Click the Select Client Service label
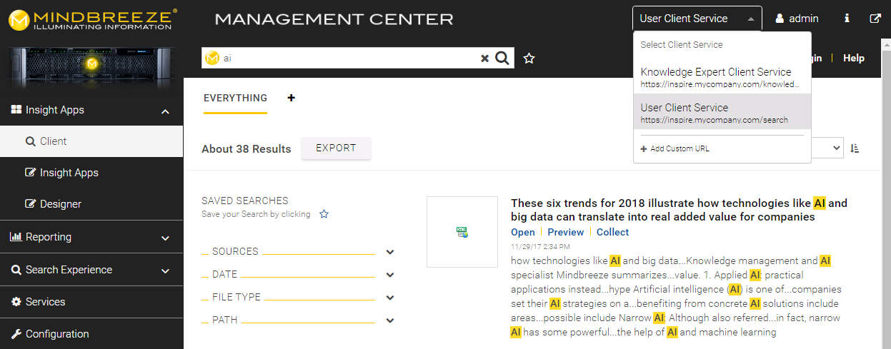Viewport: 891px width, 349px height. point(682,45)
